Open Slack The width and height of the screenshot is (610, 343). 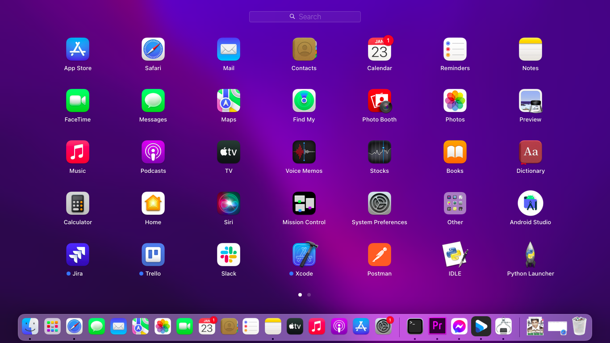click(229, 255)
